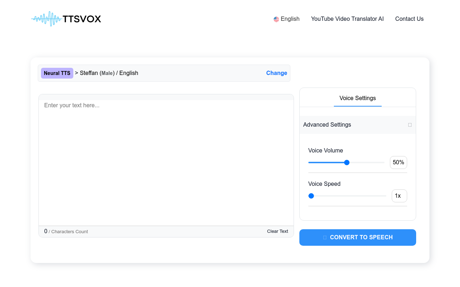Click the US flag language icon
The image size is (460, 287).
(x=276, y=19)
